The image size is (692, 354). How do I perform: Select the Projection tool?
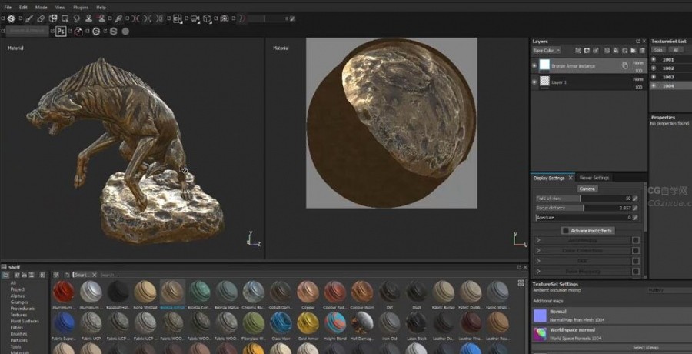(53, 18)
